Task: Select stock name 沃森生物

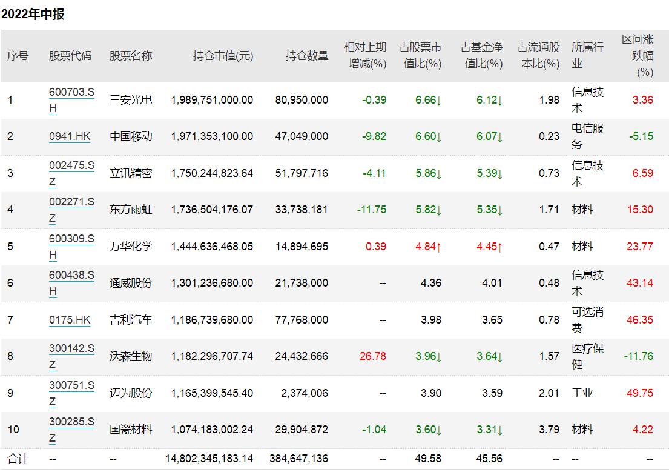Action: 131,356
